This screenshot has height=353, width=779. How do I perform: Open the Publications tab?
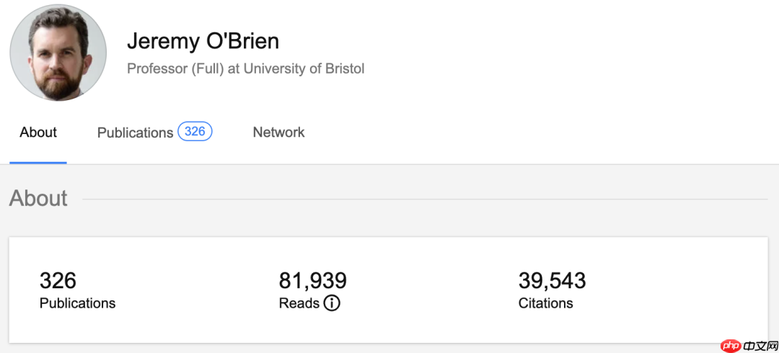coord(135,133)
